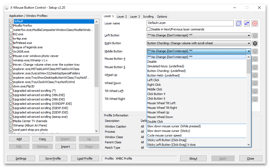Choose Mouse Wheel Up option
This screenshot has height=168, width=270.
[197, 113]
